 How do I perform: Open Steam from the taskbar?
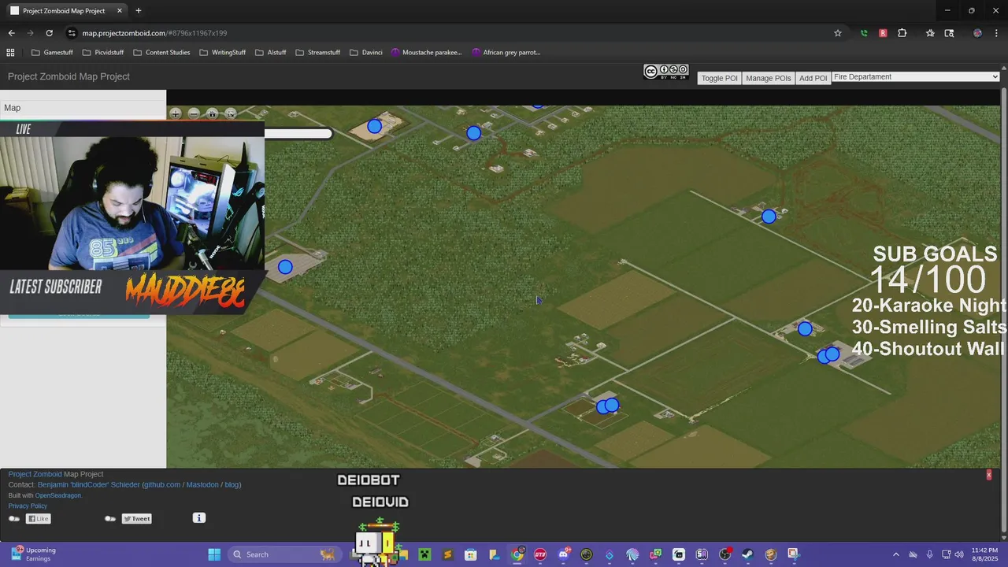(747, 554)
